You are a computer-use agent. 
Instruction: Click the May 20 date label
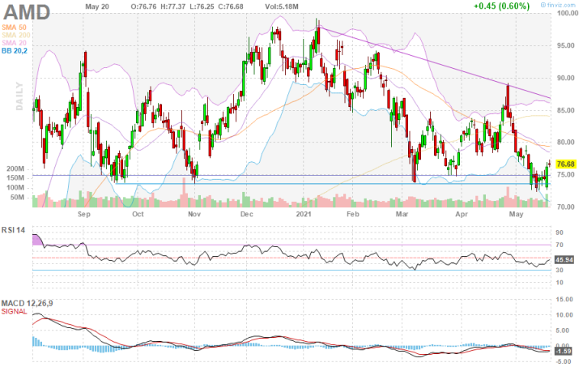[97, 6]
